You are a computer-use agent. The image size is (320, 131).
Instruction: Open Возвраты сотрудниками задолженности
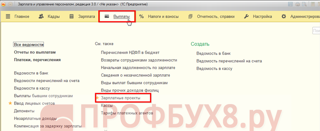(139, 60)
